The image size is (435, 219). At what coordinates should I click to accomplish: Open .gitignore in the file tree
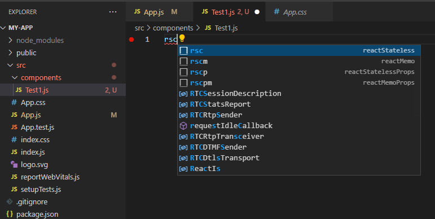(63, 202)
